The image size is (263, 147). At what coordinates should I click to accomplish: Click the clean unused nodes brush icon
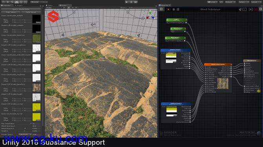coord(240,9)
